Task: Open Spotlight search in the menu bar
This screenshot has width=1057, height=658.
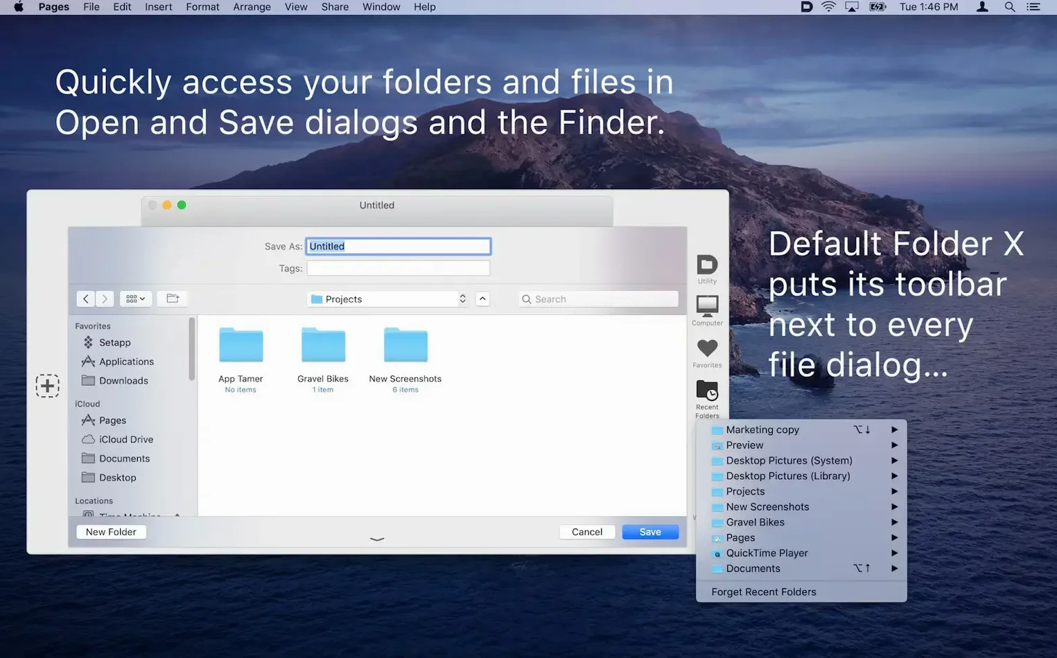Action: tap(1010, 7)
